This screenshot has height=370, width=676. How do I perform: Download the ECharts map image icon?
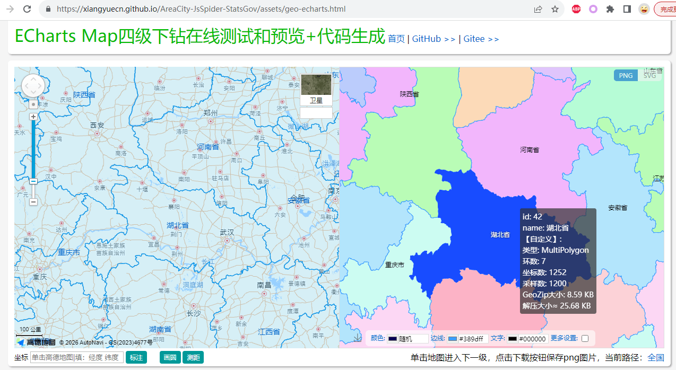tap(358, 337)
